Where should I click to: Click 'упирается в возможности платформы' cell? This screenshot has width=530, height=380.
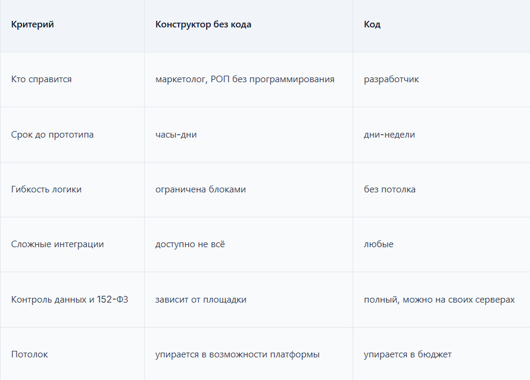click(x=237, y=354)
